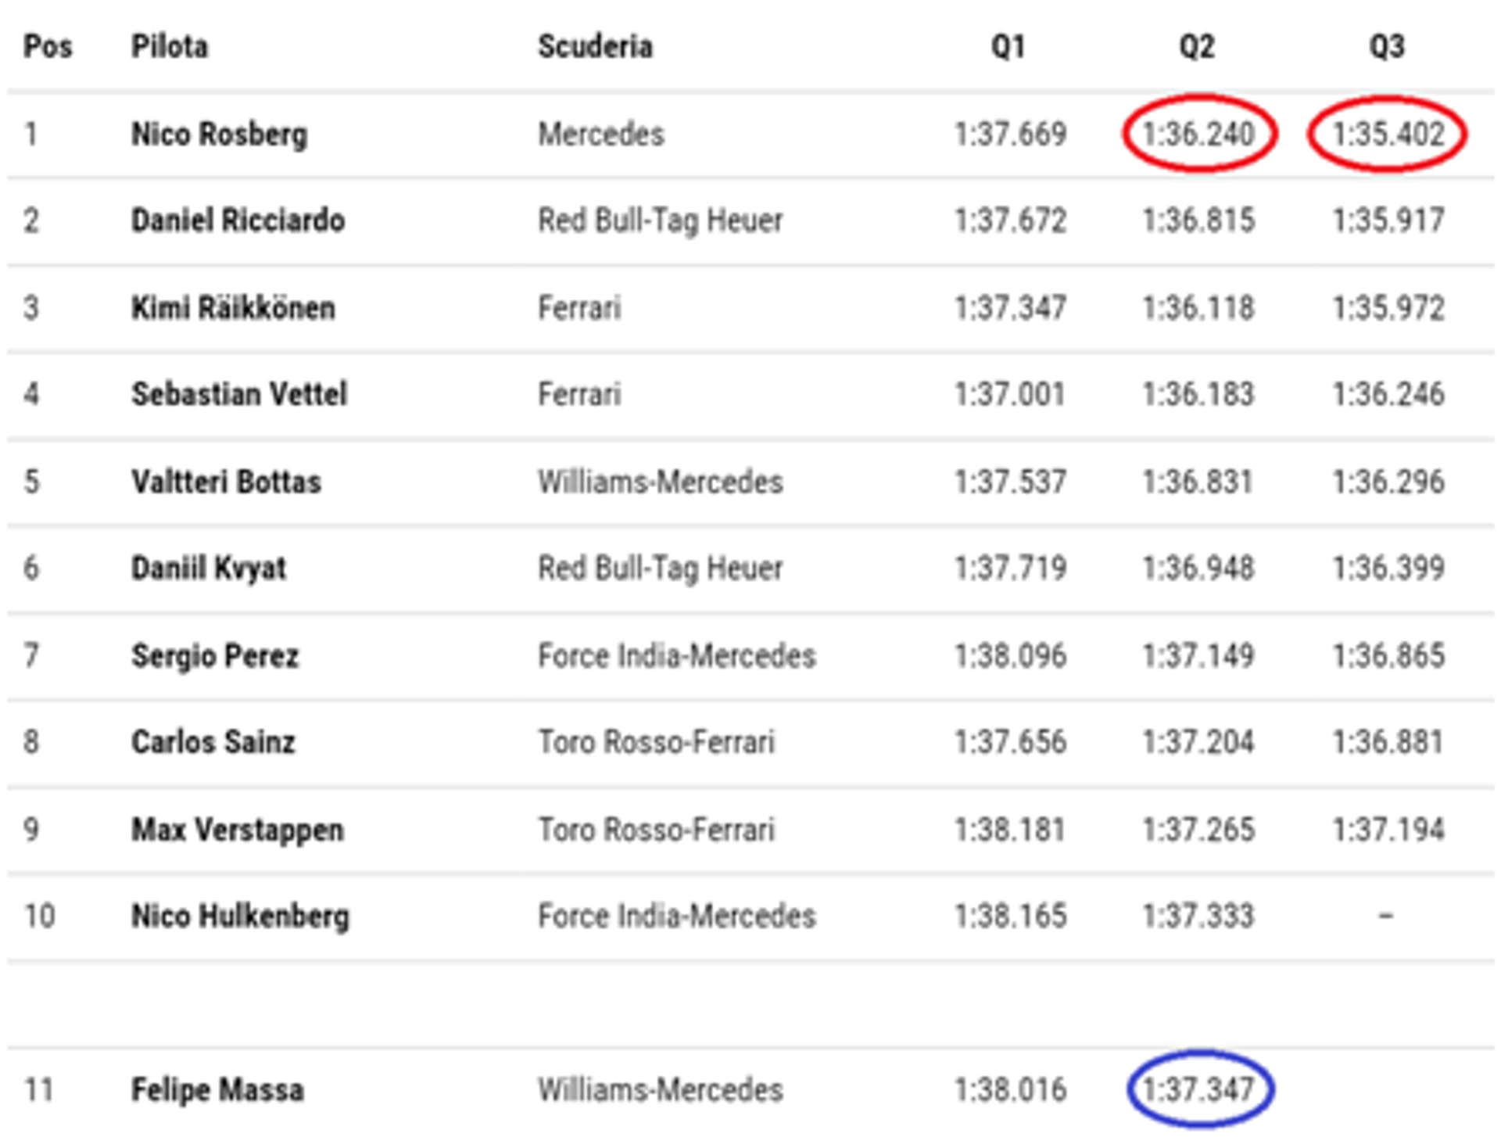Screen dimensions: 1501x1137
Task: Click the Q3 column header
Action: click(1387, 46)
